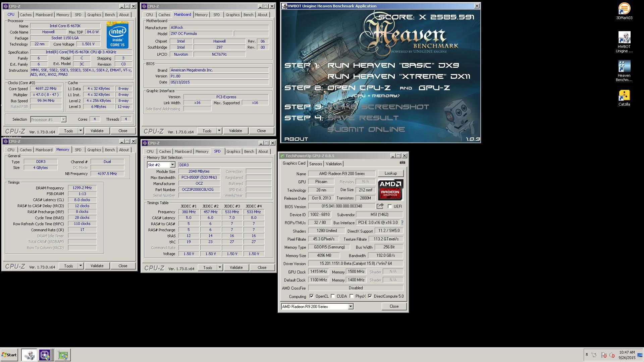Viewport: 644px width, 362px height.
Task: Click Submit Online in Heaven window
Action: (366, 129)
